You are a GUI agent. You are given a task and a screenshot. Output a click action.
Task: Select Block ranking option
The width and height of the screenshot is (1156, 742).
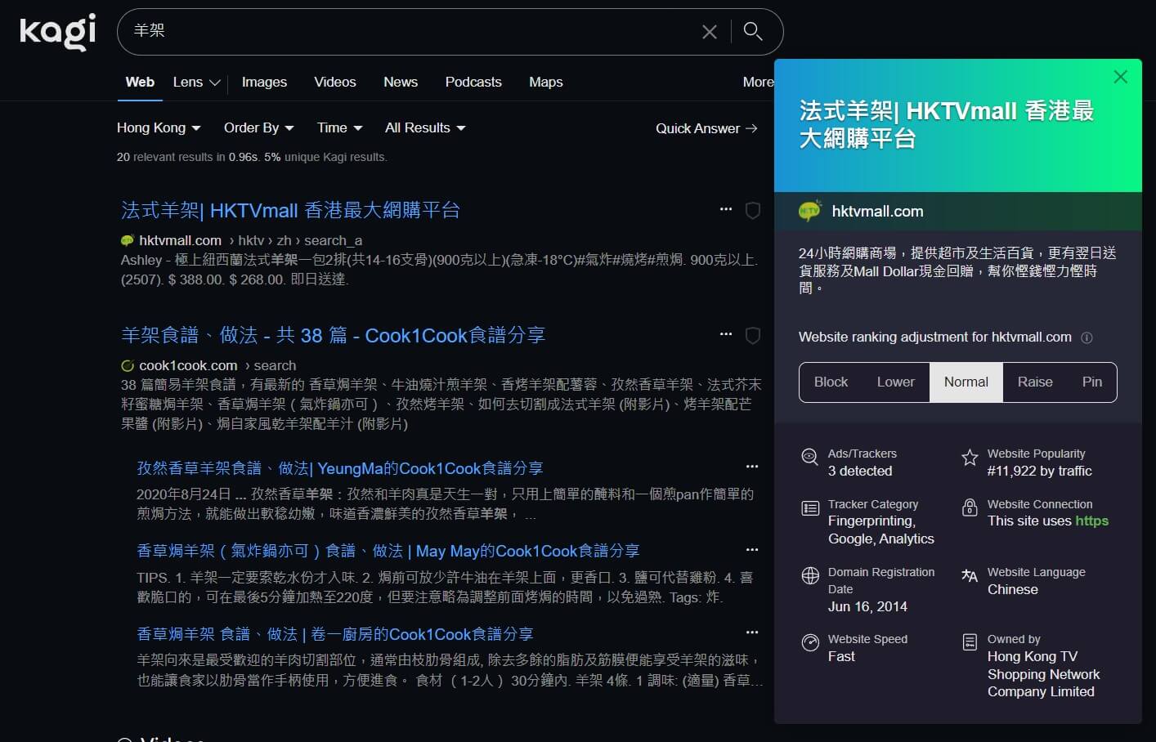click(831, 382)
